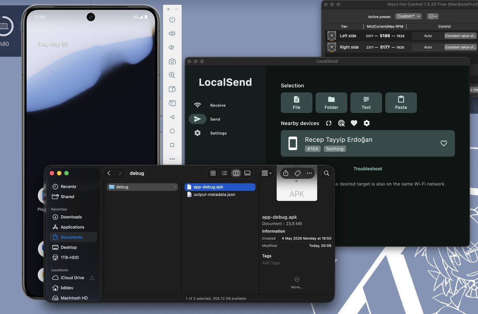Open LocalSend favorites heart icon
Viewport: 478px width, 314px height.
(x=354, y=123)
